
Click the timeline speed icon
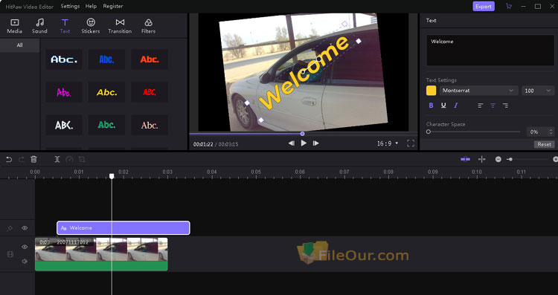tap(69, 160)
